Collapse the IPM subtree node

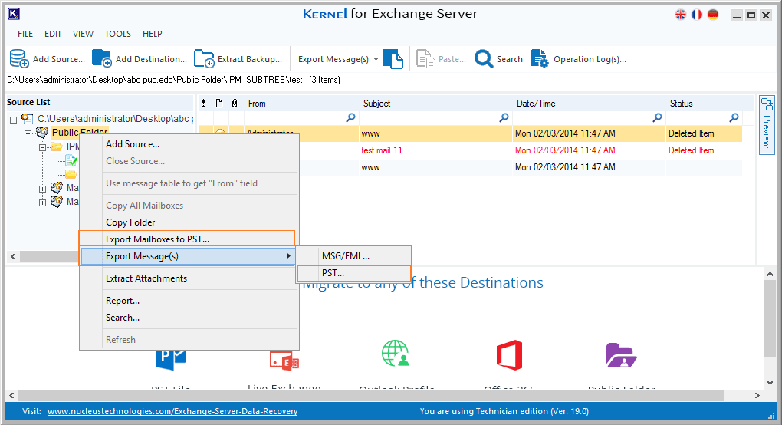(42, 147)
